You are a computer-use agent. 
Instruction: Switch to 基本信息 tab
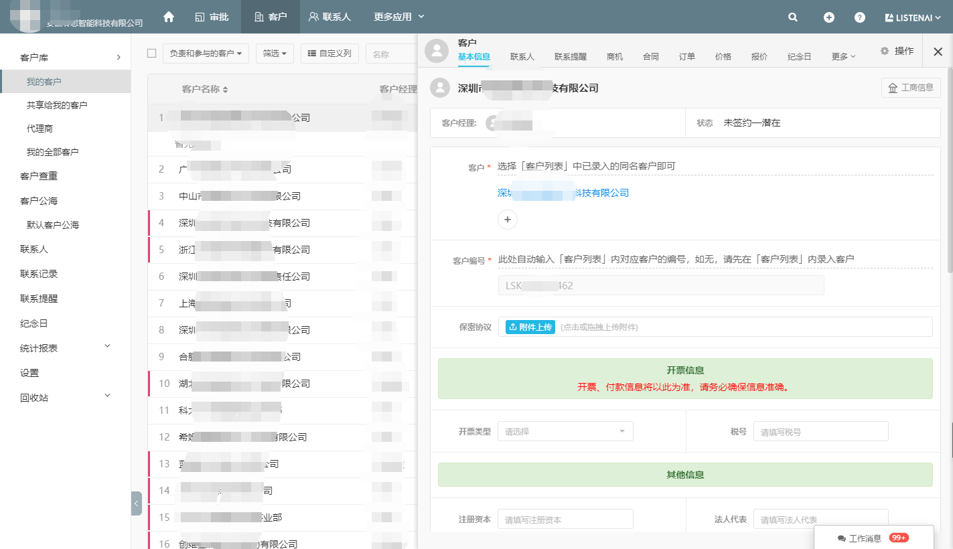tap(474, 57)
